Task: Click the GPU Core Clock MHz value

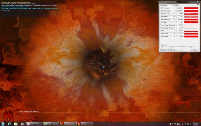Action: [180, 8]
